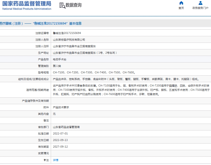211x165 pixels.
Task: Open the 政务服务门户 user icon
Action: click(x=200, y=3)
